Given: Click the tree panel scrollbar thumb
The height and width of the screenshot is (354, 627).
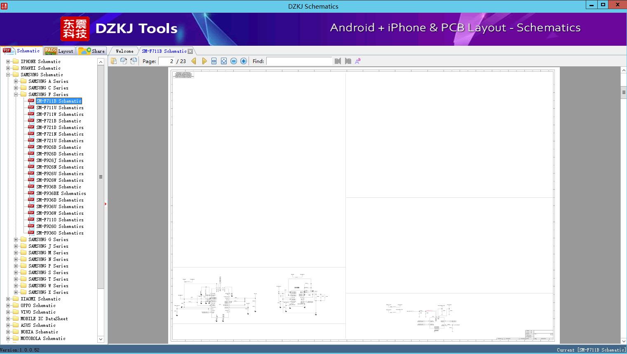Looking at the screenshot, I should [x=101, y=177].
